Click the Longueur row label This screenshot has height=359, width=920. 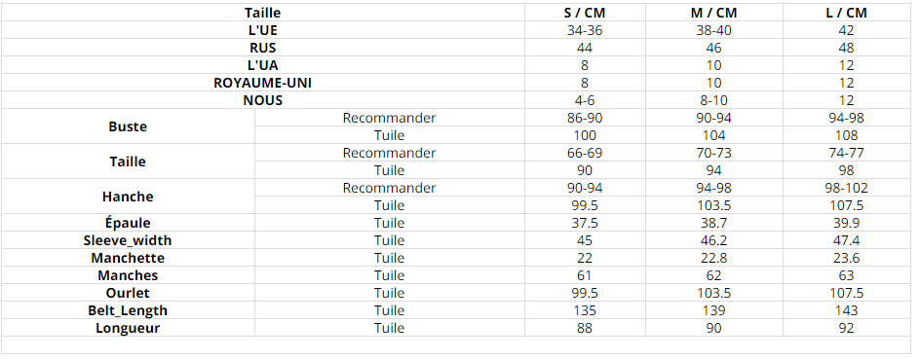click(128, 329)
